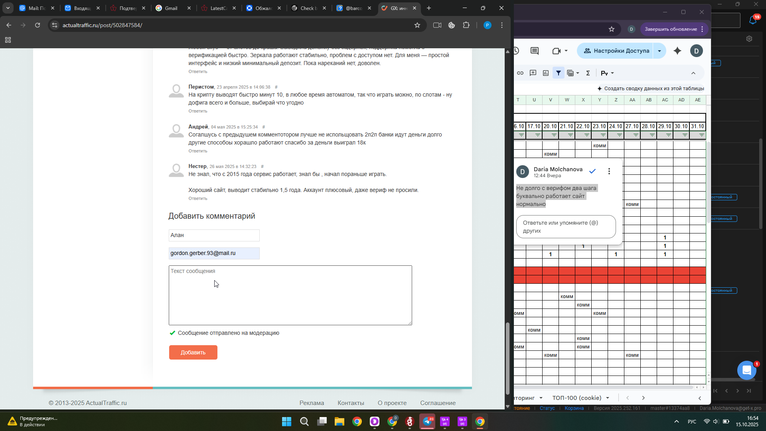
Task: Open the filter dropdown under column 29.10
Action: click(668, 135)
